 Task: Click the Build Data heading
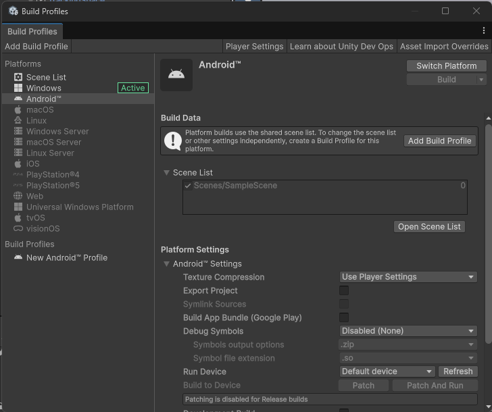click(180, 118)
